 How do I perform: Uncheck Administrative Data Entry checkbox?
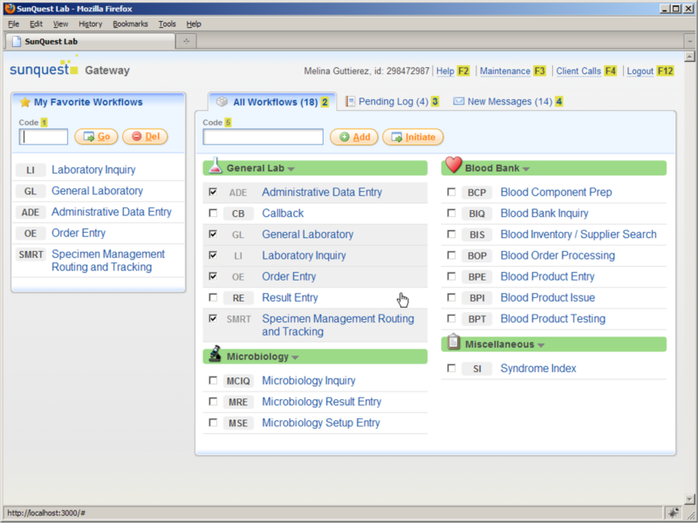[213, 192]
